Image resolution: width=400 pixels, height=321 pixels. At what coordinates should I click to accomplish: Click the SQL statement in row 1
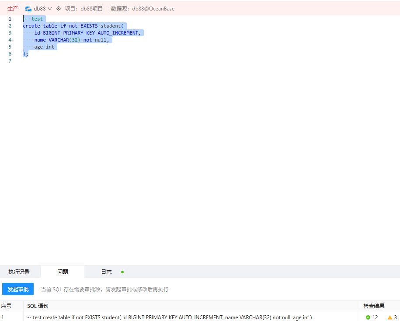pyautogui.click(x=169, y=318)
